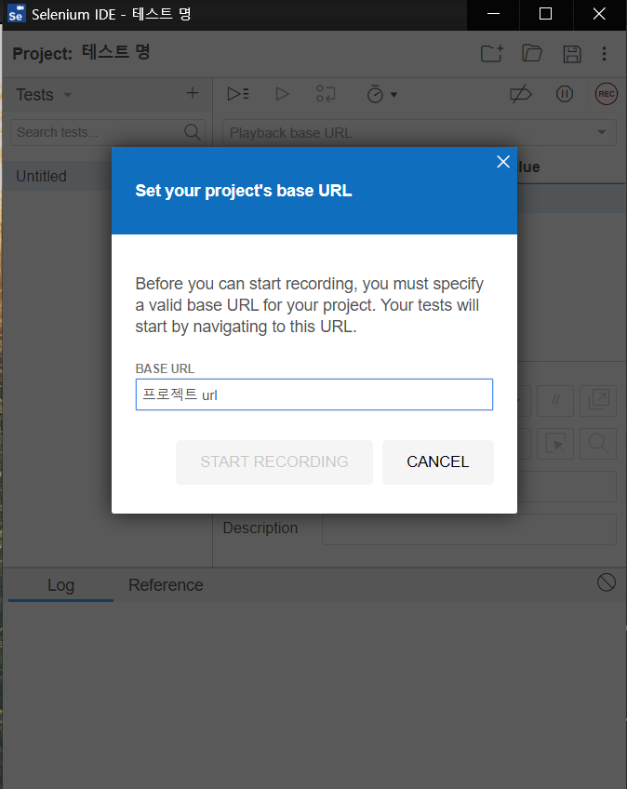627x789 pixels.
Task: Close the base URL dialog with X
Action: point(503,162)
